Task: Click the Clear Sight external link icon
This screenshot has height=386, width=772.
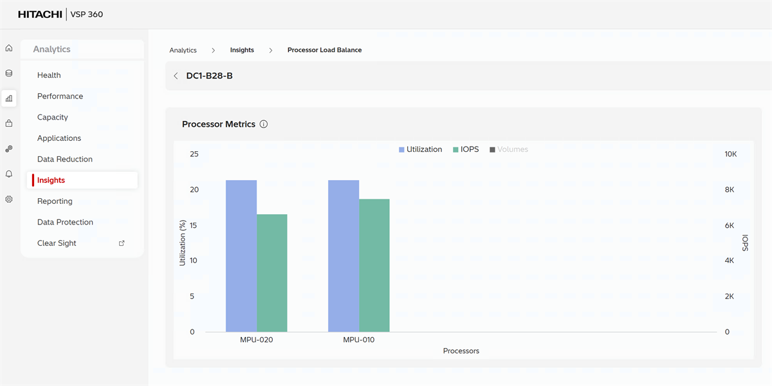Action: click(122, 243)
